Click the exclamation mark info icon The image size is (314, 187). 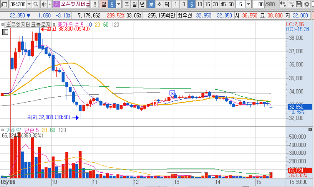(x=95, y=4)
